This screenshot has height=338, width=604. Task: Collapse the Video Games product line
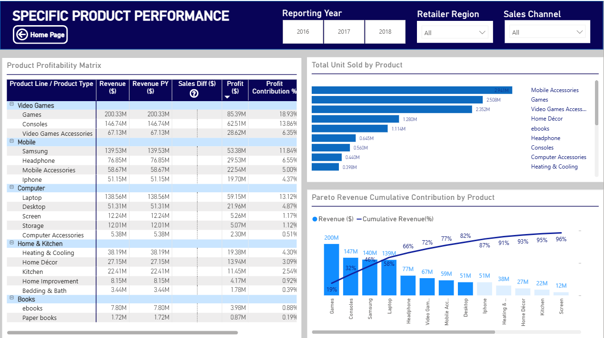[11, 105]
